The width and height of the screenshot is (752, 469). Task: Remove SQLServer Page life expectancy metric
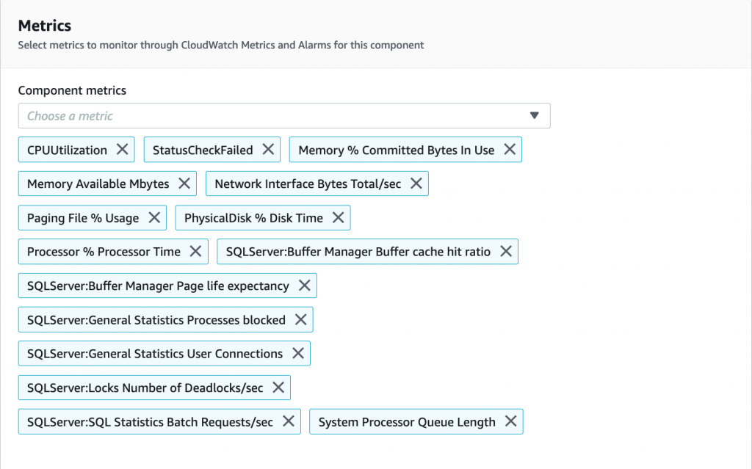coord(303,286)
